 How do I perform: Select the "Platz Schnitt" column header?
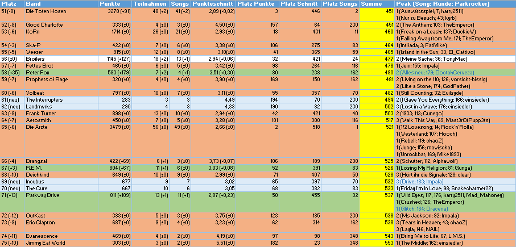(x=295, y=3)
